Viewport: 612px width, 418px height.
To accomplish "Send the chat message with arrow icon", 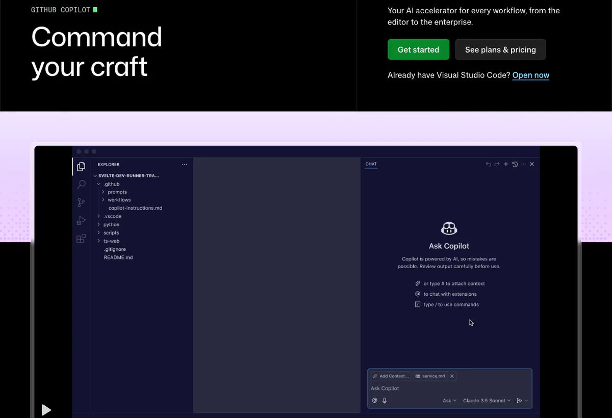I will tap(519, 401).
